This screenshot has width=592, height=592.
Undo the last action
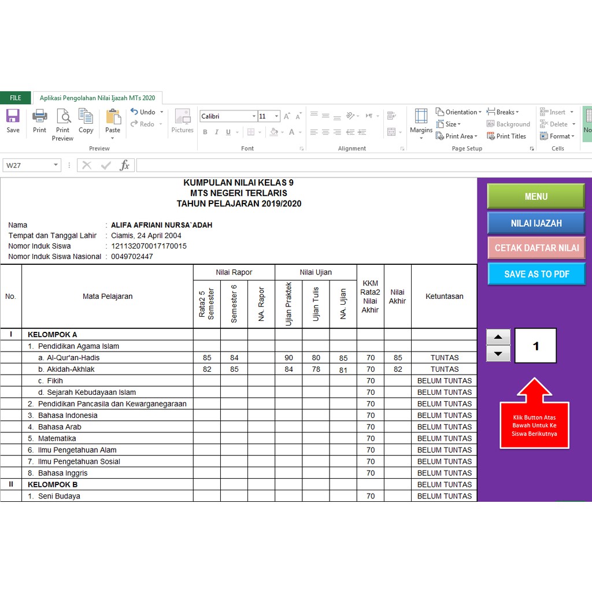[x=143, y=112]
